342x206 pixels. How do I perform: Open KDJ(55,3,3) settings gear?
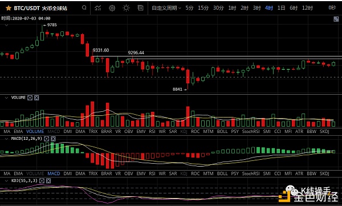(x=42, y=181)
